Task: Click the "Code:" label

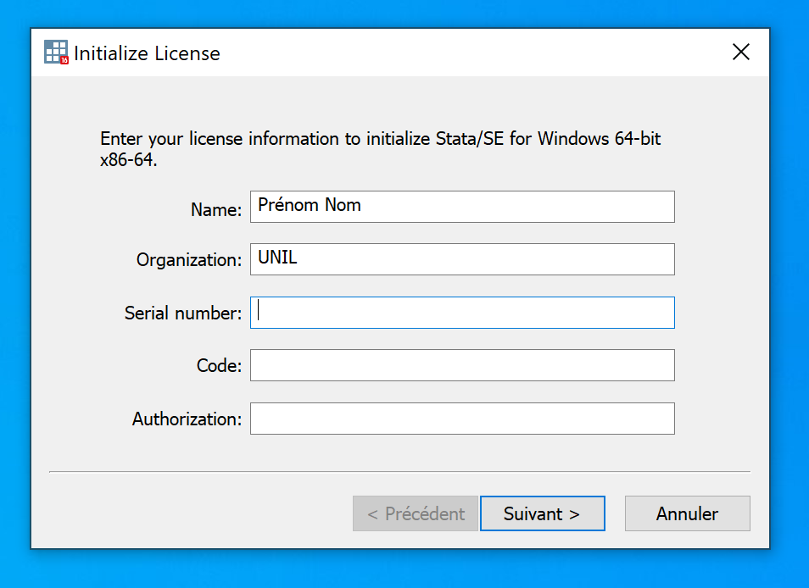Action: pyautogui.click(x=219, y=366)
